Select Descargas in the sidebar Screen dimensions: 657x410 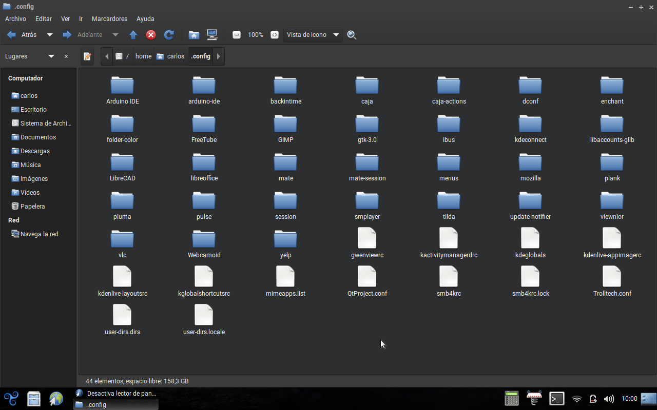[x=35, y=151]
